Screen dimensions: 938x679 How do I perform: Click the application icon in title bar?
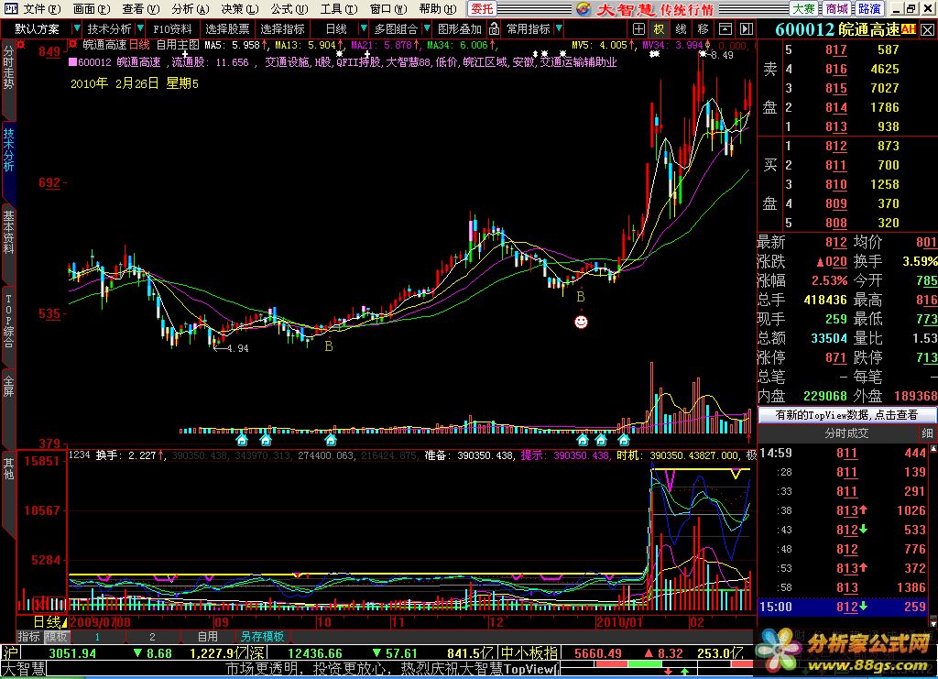10,9
